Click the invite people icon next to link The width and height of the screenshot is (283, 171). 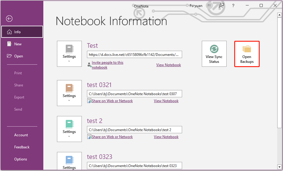pos(89,65)
